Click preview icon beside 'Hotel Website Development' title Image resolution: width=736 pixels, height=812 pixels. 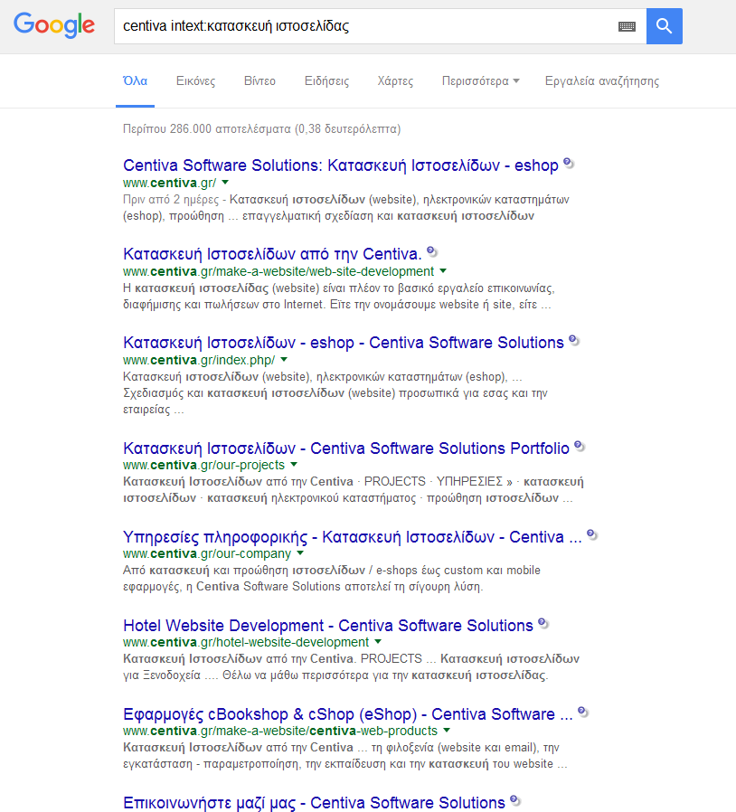tap(543, 623)
